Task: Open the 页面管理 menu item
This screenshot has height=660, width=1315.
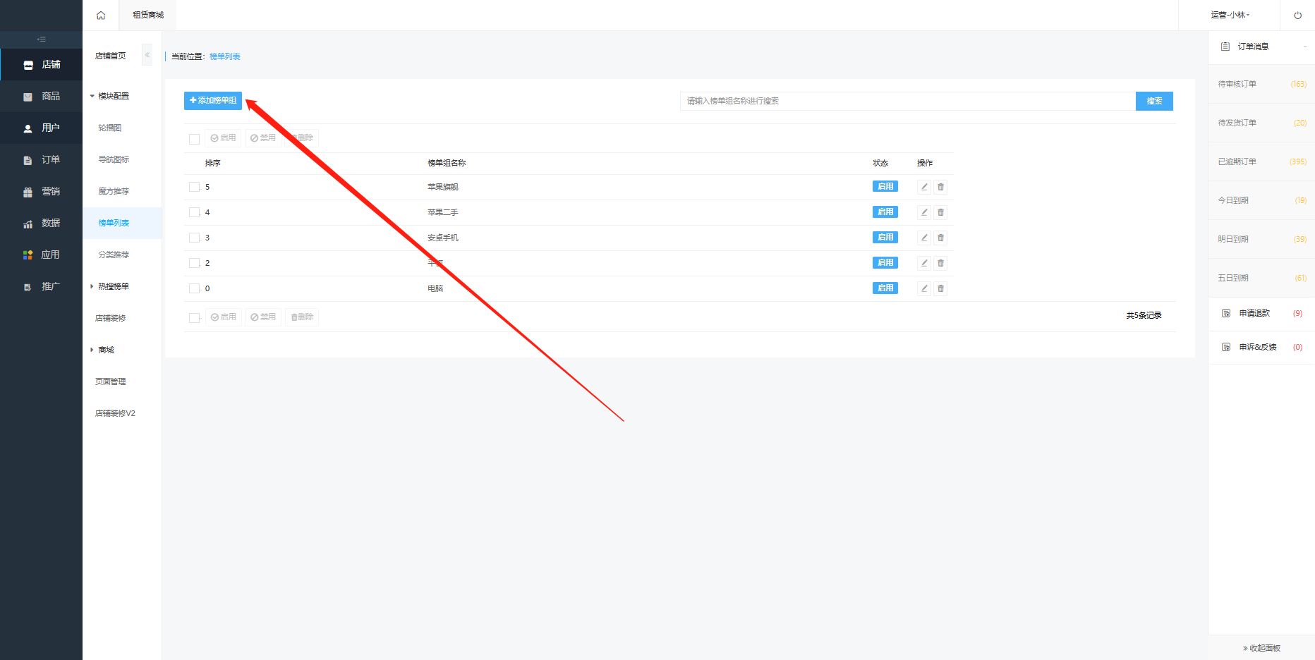Action: tap(111, 381)
